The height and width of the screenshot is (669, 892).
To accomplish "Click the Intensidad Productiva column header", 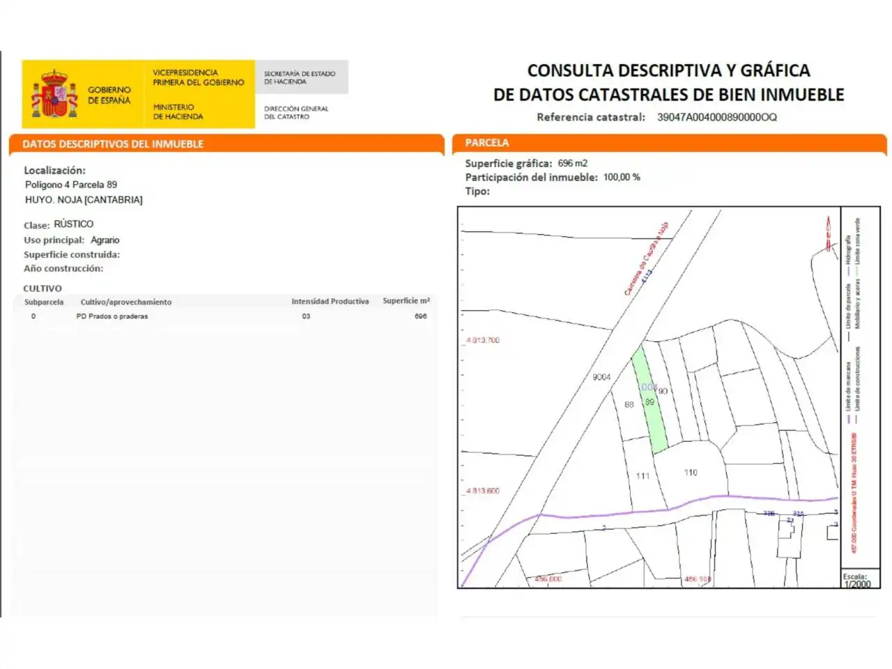I will click(330, 302).
